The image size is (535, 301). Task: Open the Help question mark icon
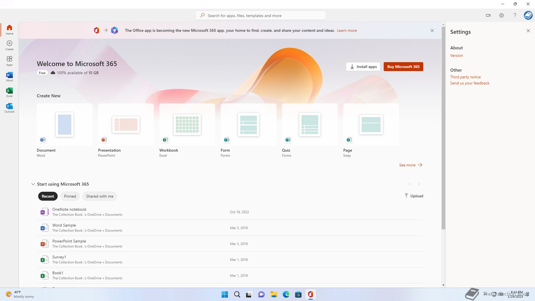515,15
